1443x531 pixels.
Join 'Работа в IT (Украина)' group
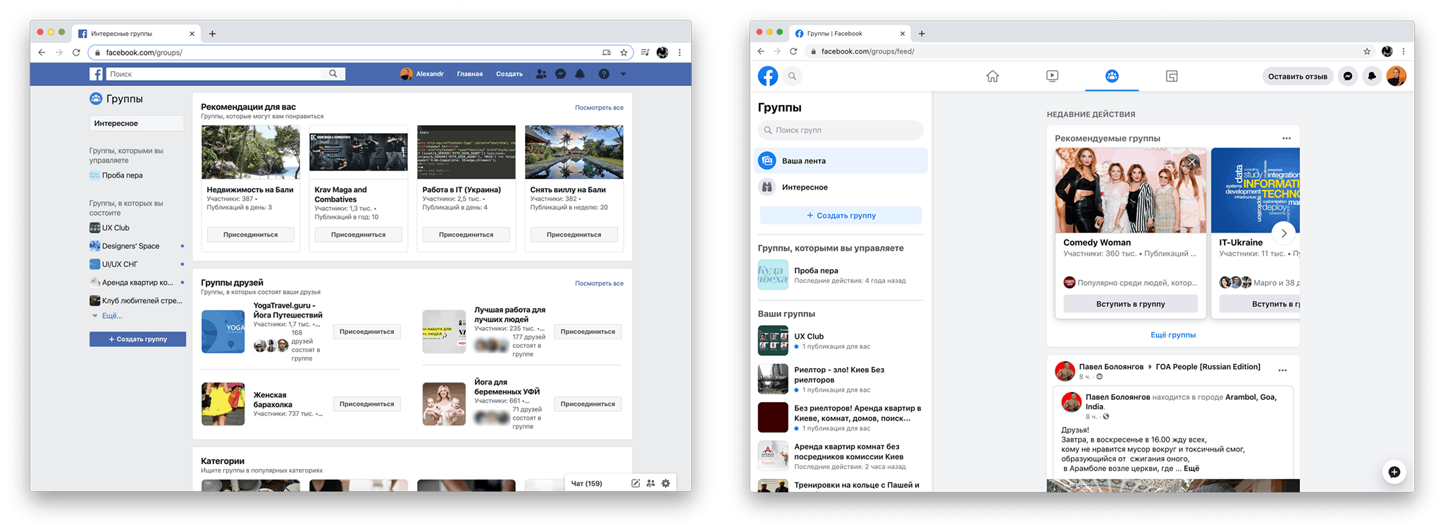[466, 235]
